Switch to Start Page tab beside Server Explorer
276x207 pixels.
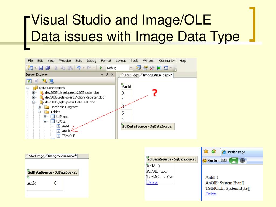click(x=131, y=75)
